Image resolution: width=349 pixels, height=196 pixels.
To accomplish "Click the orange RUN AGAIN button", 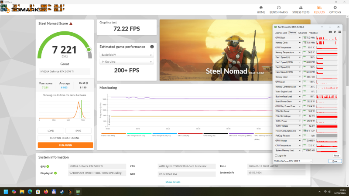I will (x=65, y=145).
